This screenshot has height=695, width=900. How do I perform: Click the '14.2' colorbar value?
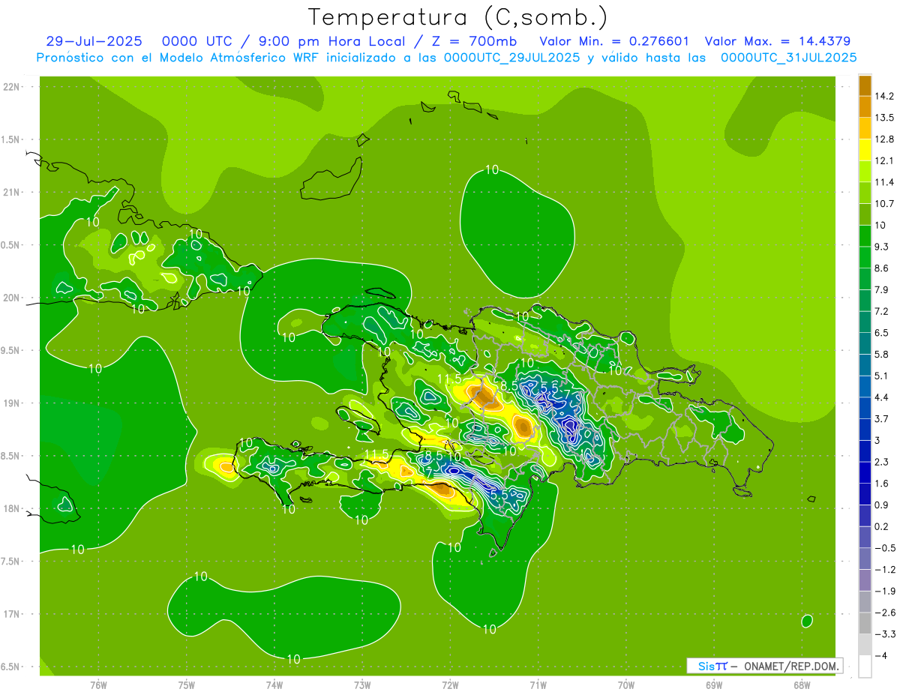[x=883, y=96]
